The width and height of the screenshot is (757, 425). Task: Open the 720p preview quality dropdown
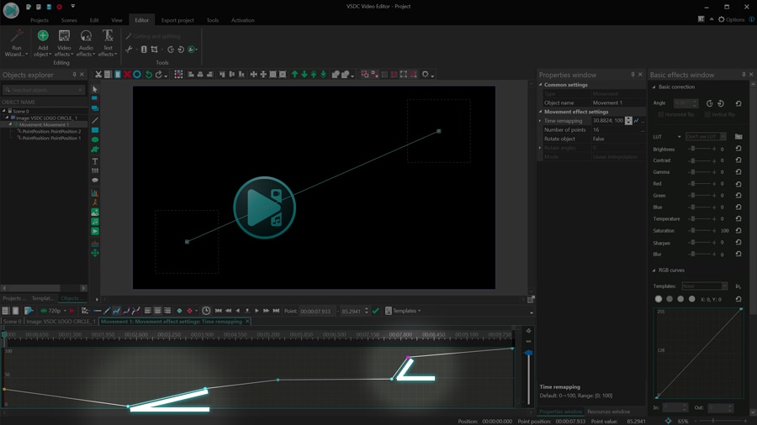tap(65, 311)
